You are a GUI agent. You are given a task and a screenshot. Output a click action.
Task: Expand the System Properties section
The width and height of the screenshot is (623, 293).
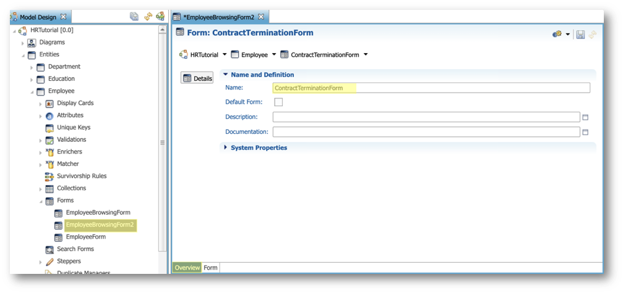(226, 147)
